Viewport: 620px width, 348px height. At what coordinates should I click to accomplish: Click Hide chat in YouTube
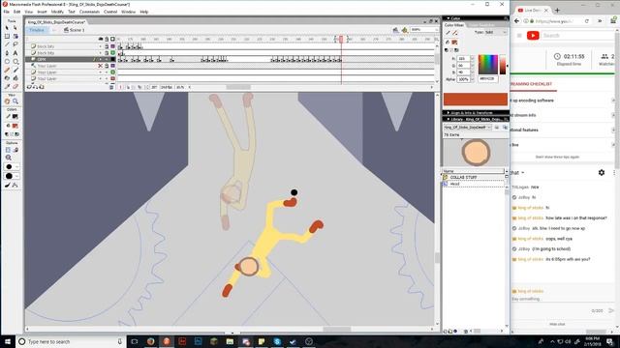pyautogui.click(x=557, y=325)
